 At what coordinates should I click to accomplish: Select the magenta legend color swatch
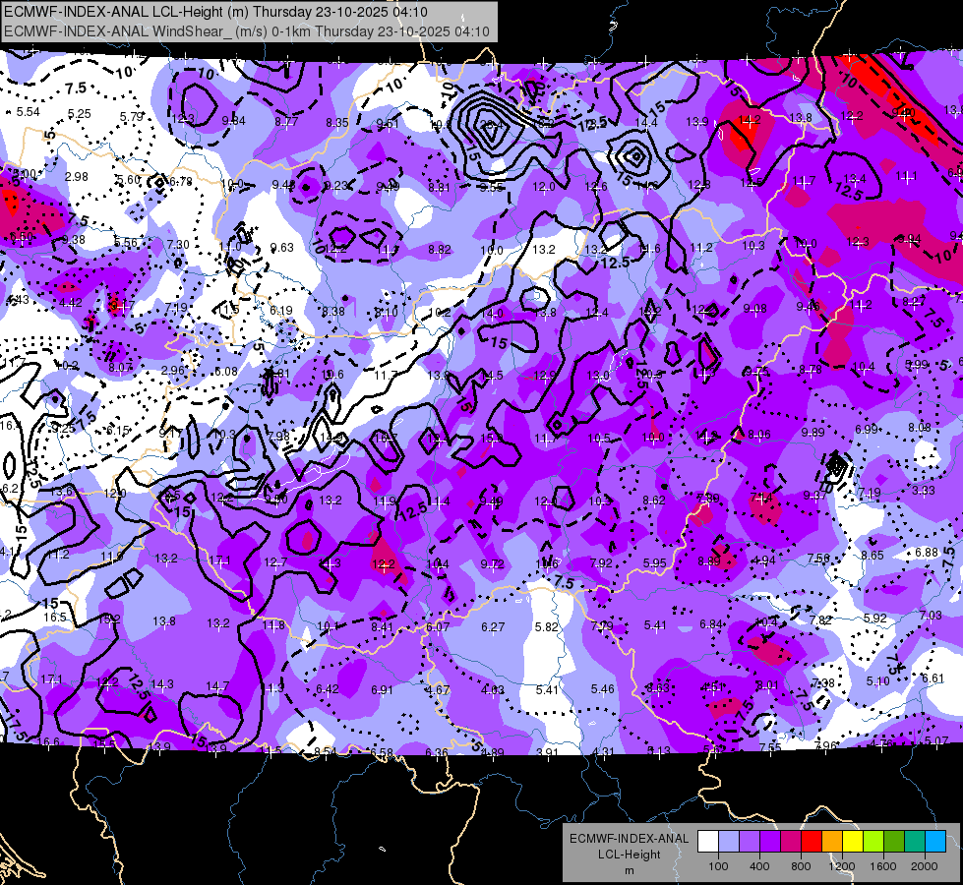791,842
